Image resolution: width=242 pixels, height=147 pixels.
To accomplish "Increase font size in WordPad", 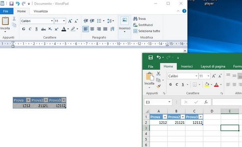I will tap(70, 21).
